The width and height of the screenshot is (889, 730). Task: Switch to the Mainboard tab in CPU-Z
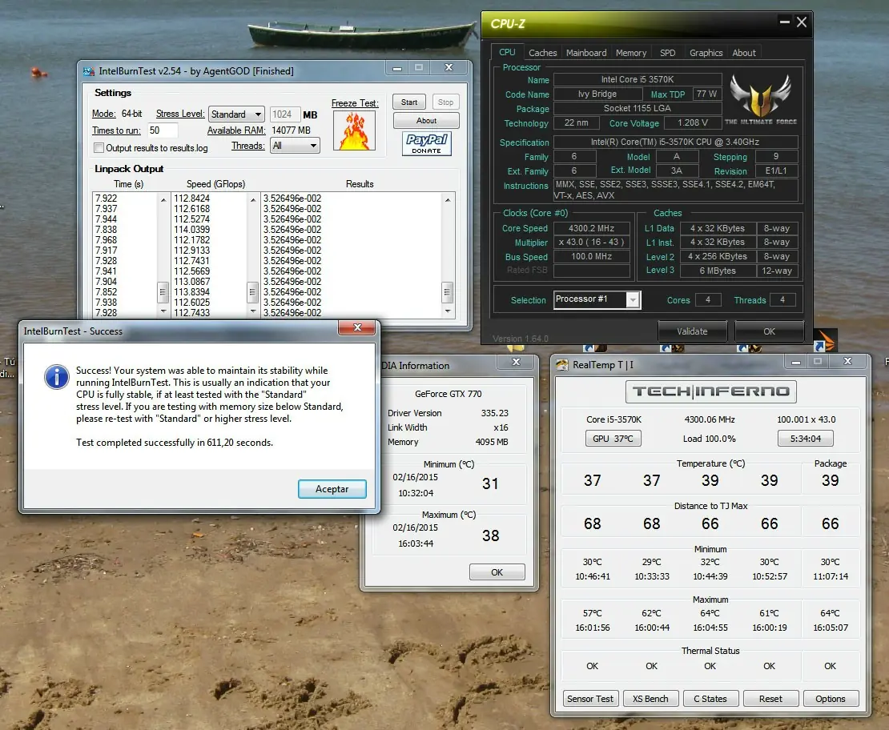click(x=586, y=53)
